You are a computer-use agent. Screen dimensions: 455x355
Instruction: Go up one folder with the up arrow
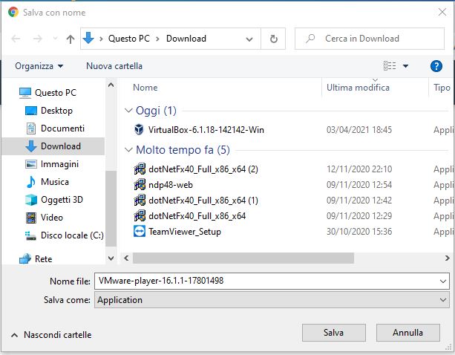point(71,39)
